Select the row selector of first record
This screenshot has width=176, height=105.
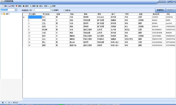(25, 17)
